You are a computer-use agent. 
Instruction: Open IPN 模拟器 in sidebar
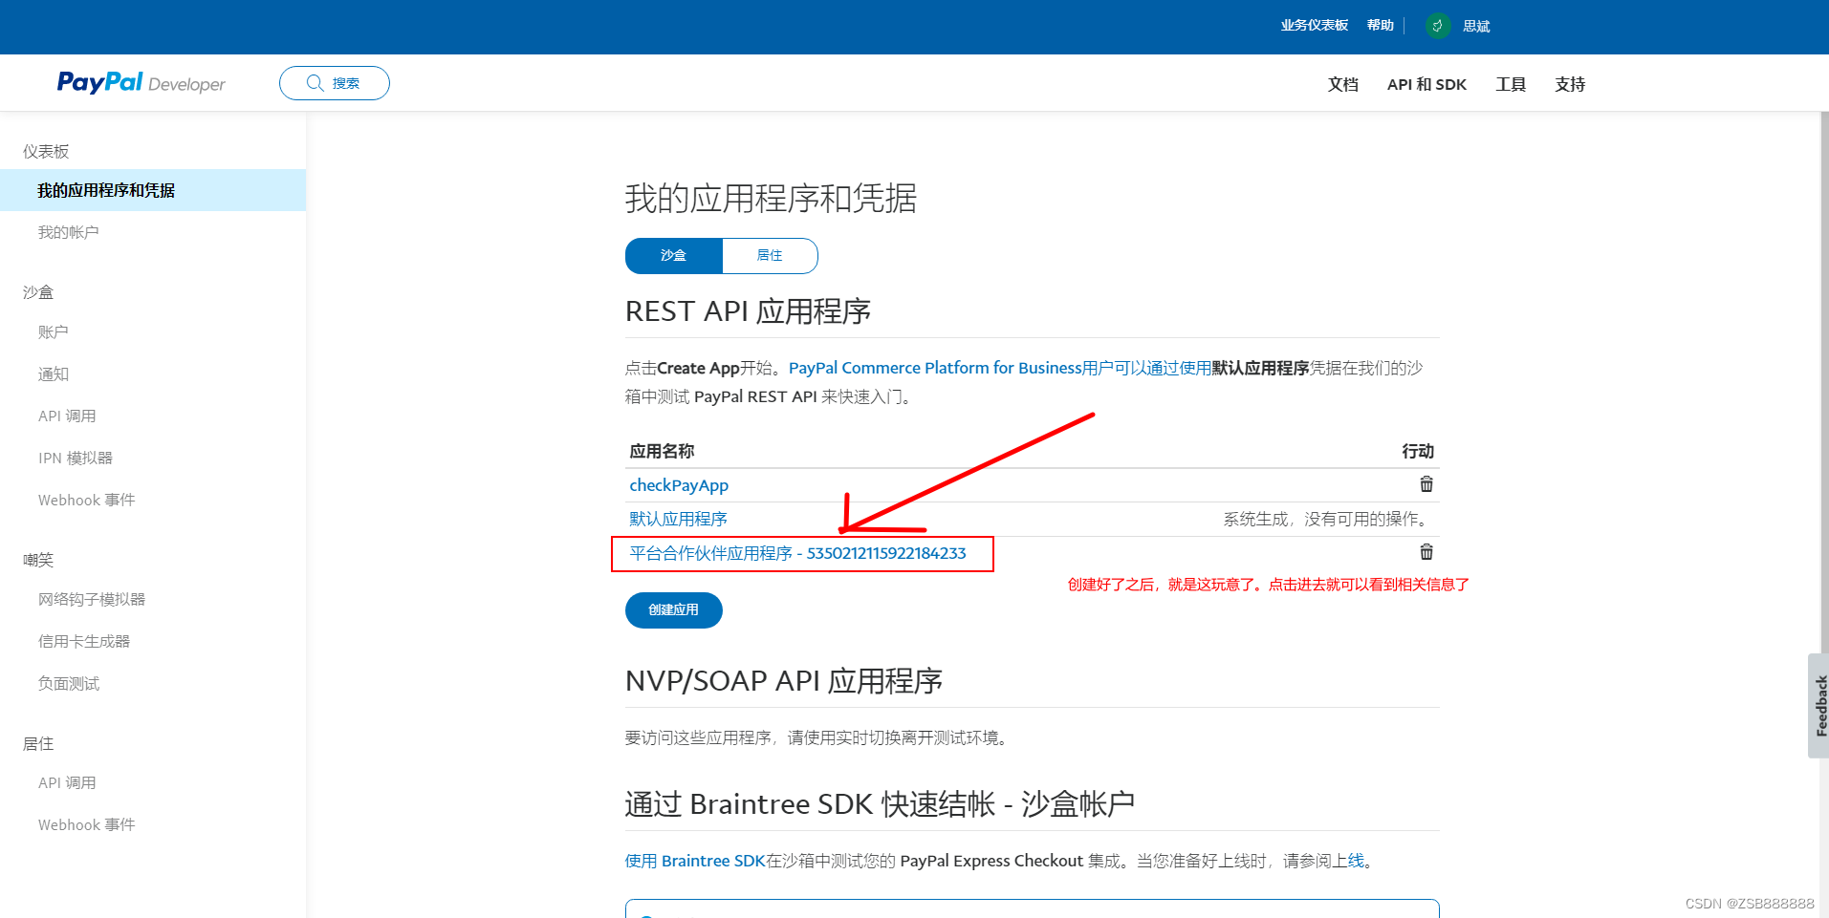click(76, 459)
